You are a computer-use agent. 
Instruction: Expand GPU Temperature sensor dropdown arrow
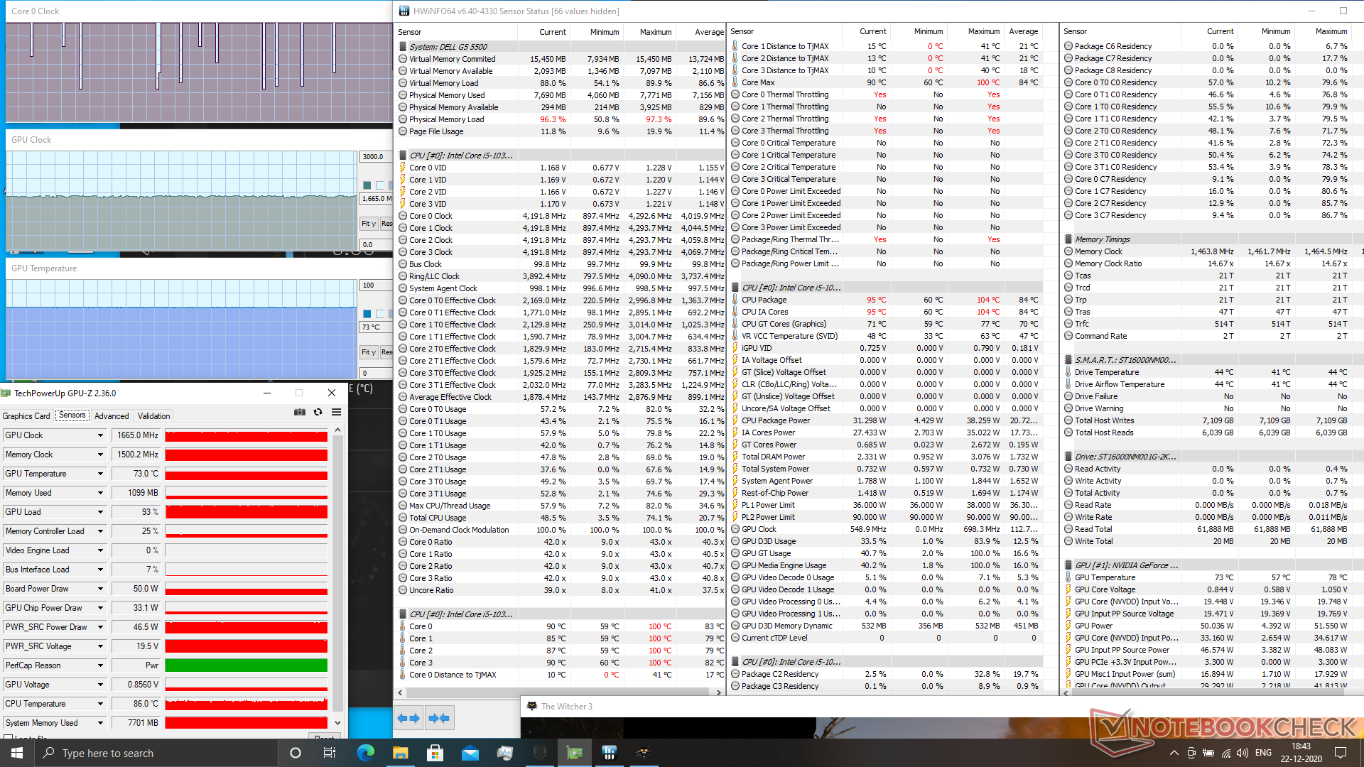pos(100,474)
